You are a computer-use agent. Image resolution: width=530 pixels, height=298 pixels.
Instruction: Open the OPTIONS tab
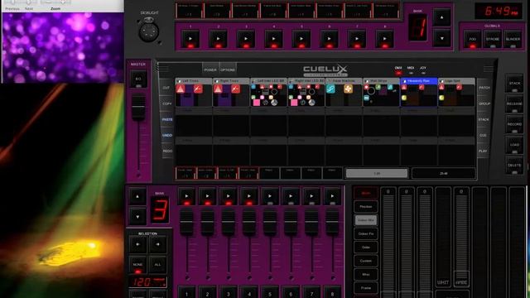point(228,70)
